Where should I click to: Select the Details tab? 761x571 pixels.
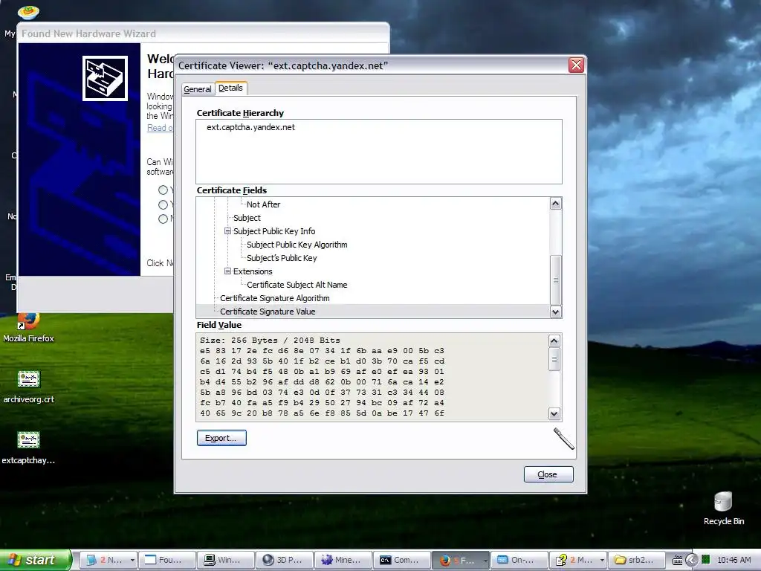click(230, 88)
